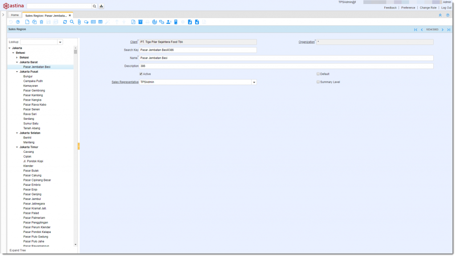Open the Attachment paperclip icon
Screen dimensions: 456x257
(79, 22)
